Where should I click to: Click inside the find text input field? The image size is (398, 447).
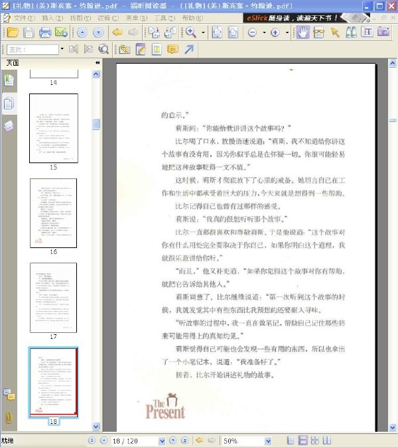[x=33, y=49]
